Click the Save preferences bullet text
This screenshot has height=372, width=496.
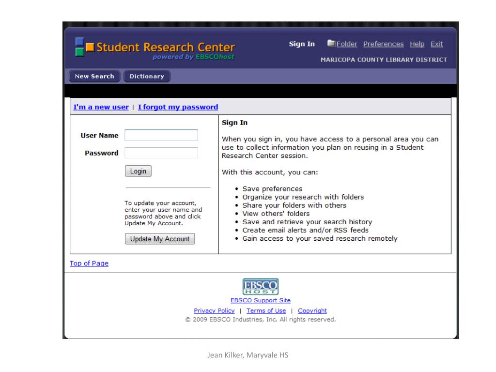click(x=272, y=189)
